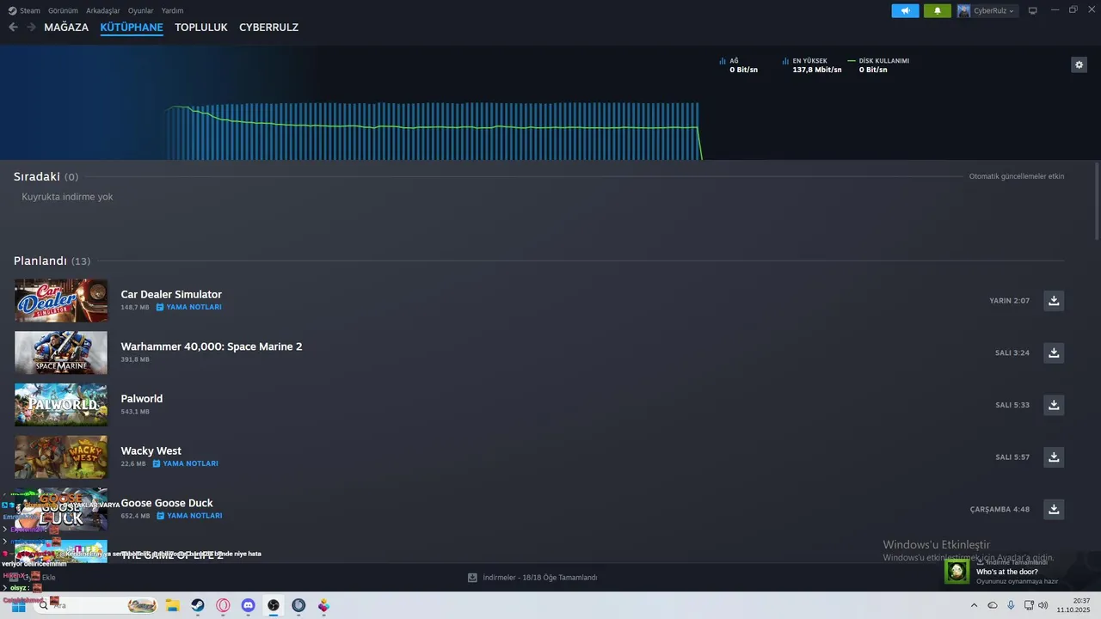The image size is (1101, 619).
Task: Open download settings gear icon
Action: 1079,64
